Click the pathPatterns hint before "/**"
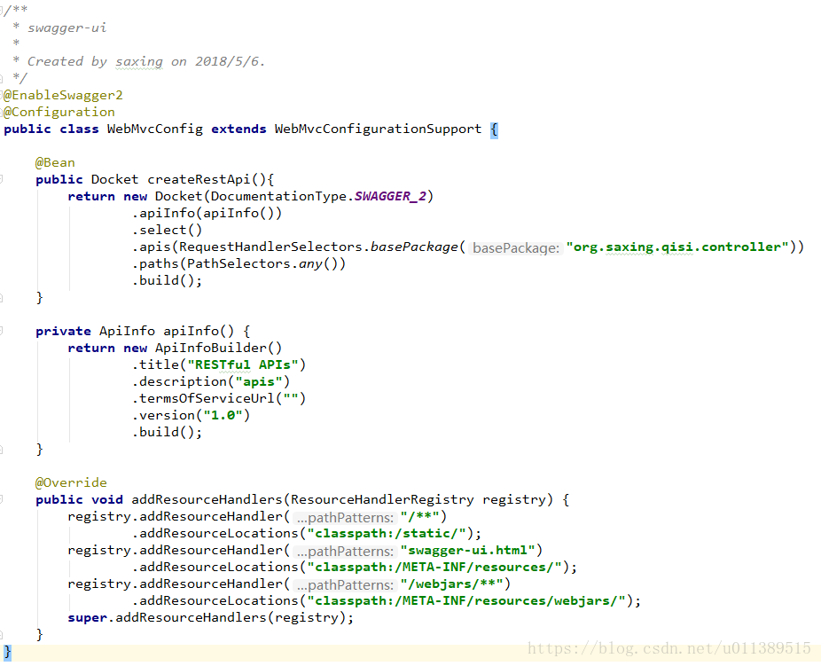Screen dimensions: 821x666 point(344,517)
